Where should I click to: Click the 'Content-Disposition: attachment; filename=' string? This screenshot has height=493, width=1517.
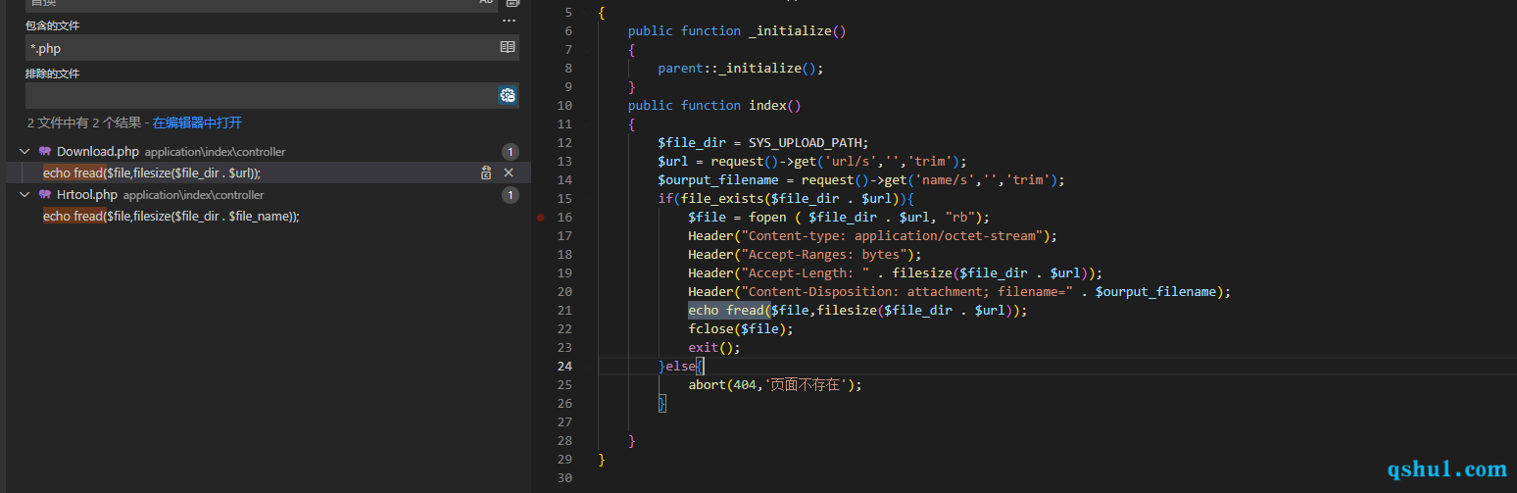[x=906, y=292]
